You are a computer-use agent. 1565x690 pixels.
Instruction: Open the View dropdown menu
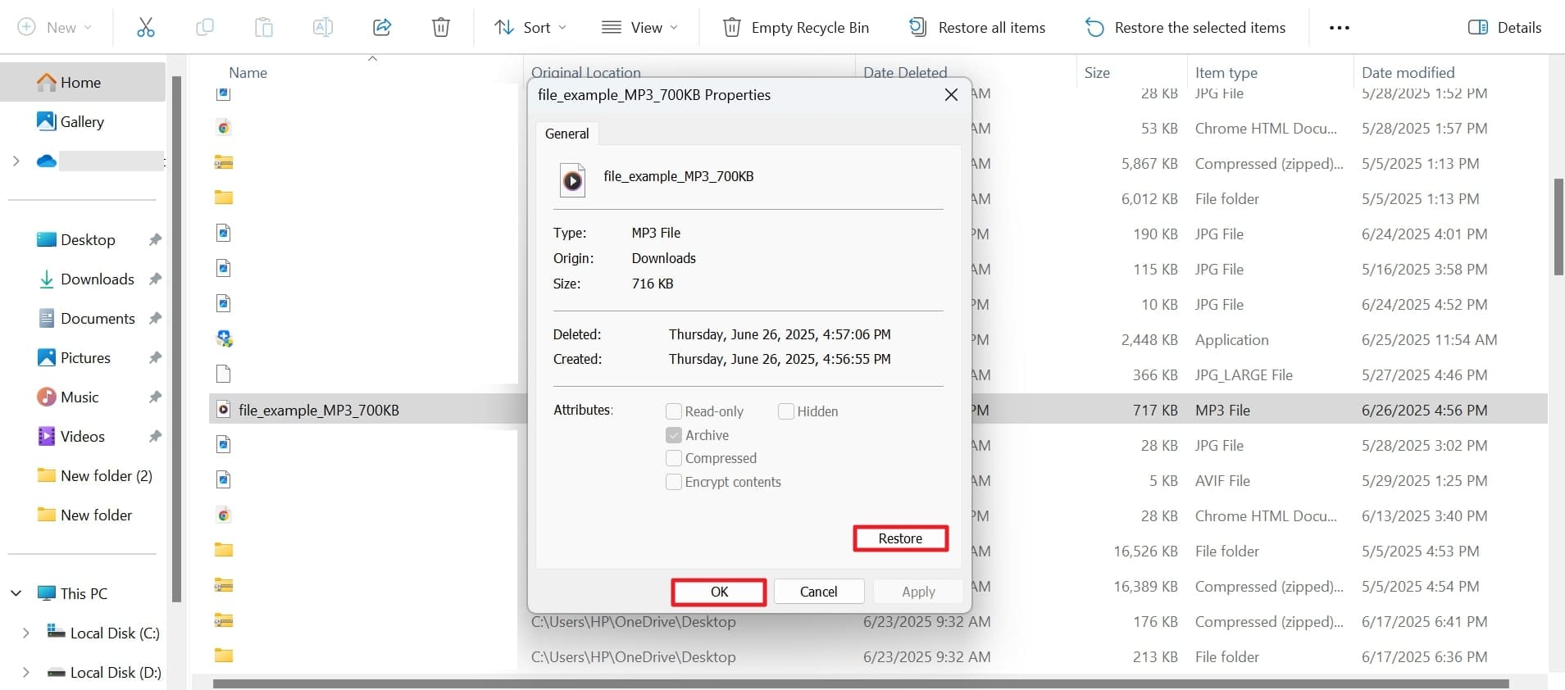click(639, 27)
